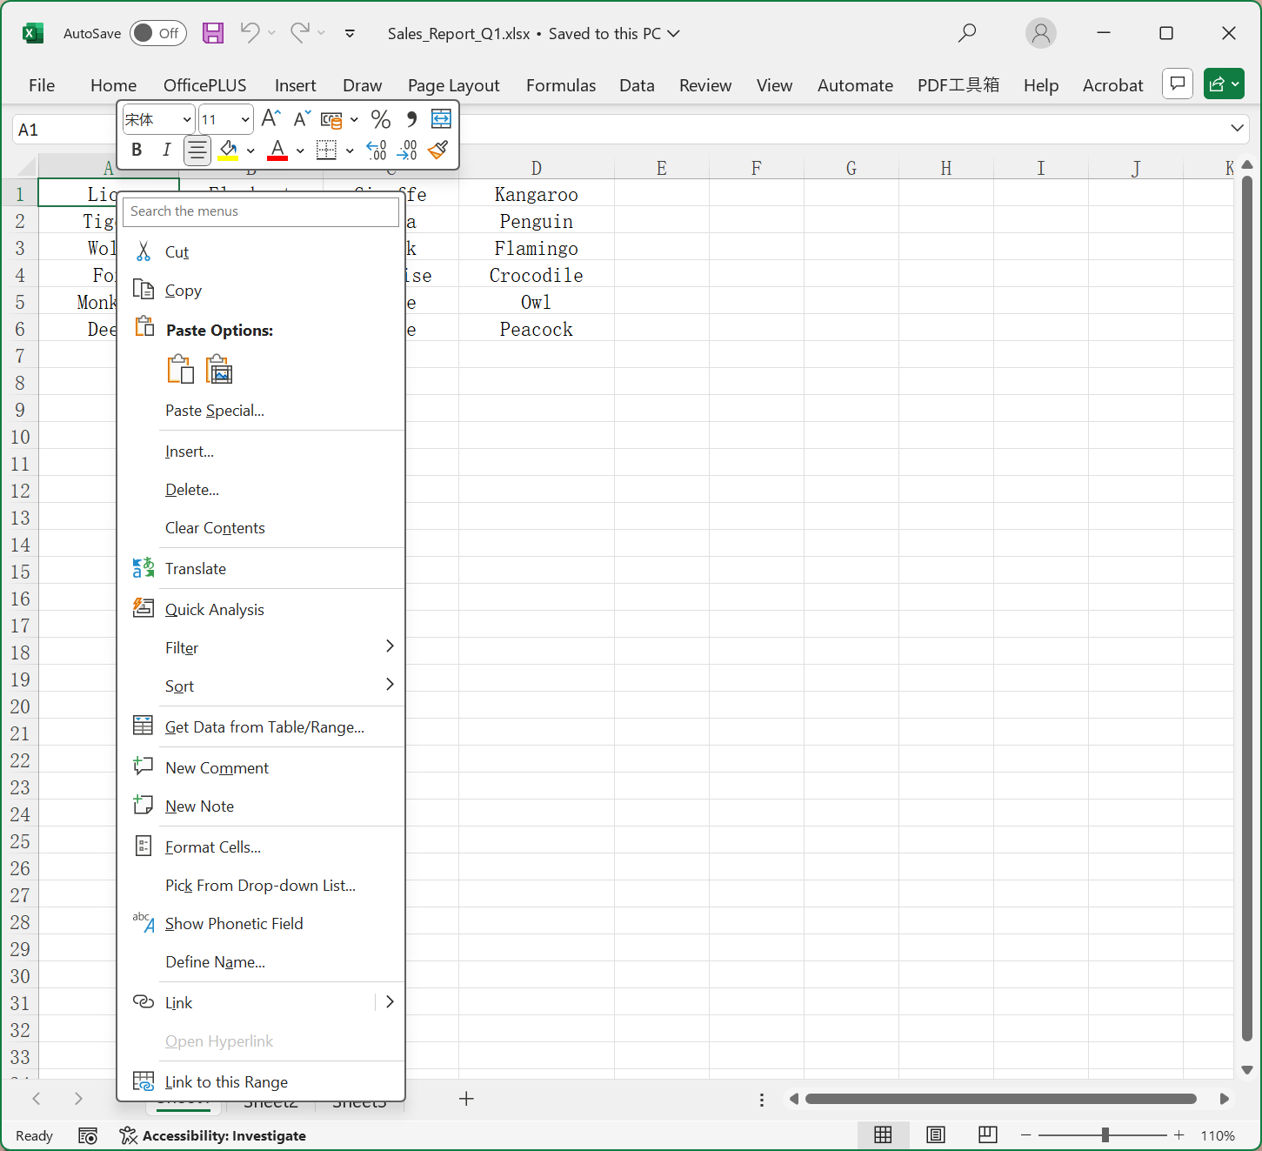Select Format Cells from context menu
The width and height of the screenshot is (1262, 1151).
click(x=213, y=847)
